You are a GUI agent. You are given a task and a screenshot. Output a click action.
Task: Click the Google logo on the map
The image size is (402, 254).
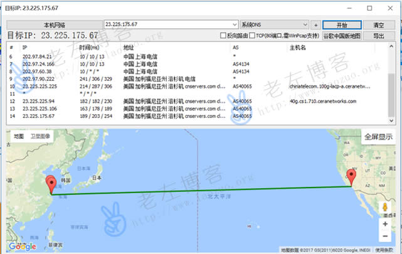click(23, 246)
